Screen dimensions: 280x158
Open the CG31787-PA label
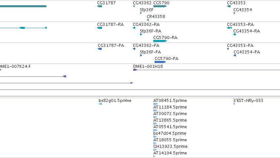pyautogui.click(x=111, y=45)
